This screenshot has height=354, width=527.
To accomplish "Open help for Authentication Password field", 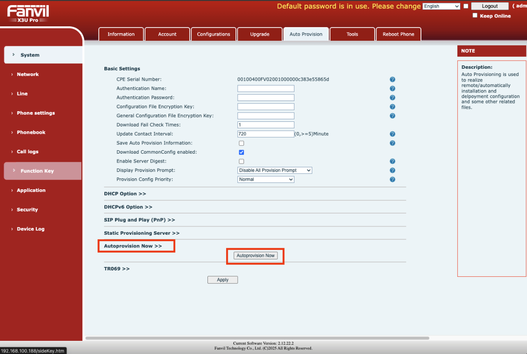I will point(392,97).
